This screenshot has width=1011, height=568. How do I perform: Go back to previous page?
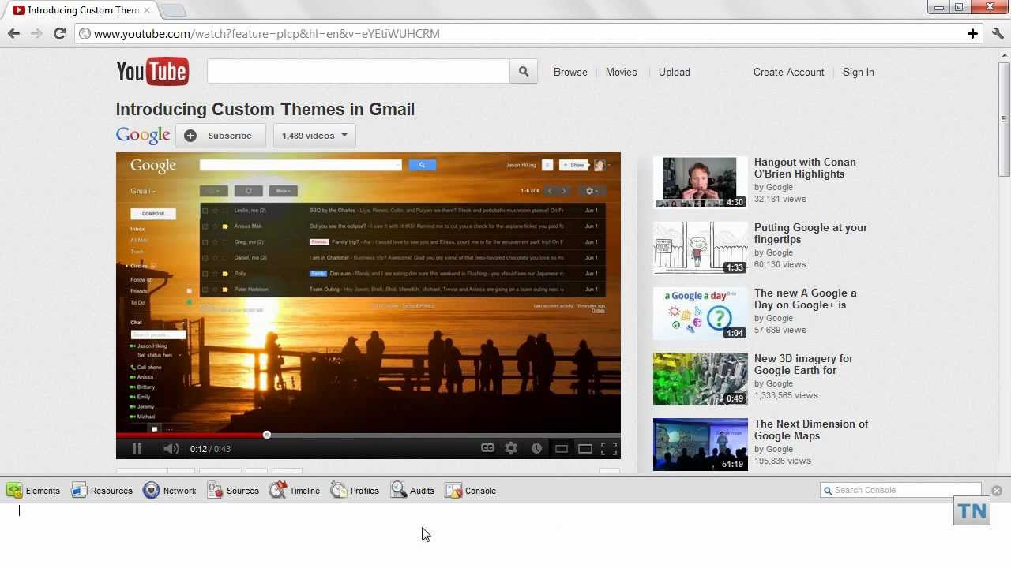(x=13, y=33)
